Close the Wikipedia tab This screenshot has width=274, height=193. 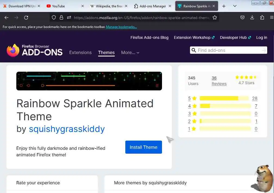pos(126,6)
